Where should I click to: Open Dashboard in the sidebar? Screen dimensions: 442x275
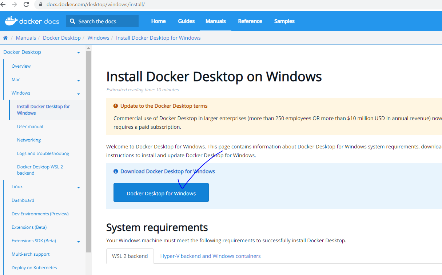point(23,200)
